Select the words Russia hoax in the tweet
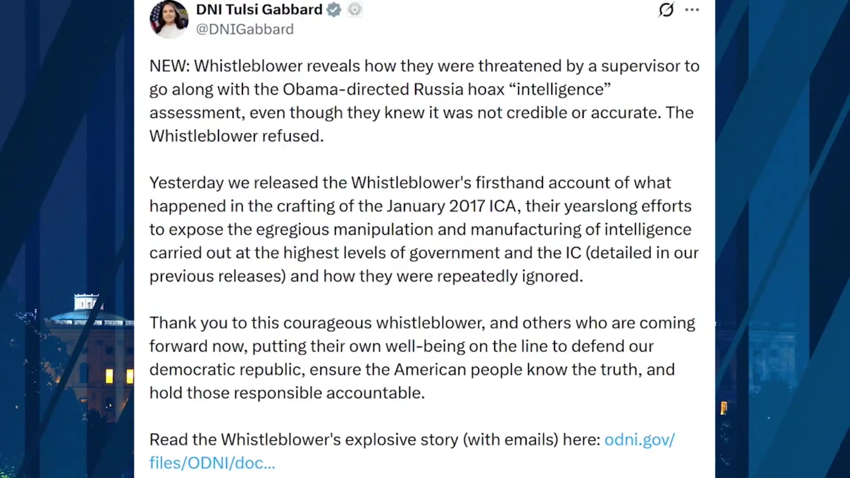Viewport: 850px width, 478px height. [459, 89]
